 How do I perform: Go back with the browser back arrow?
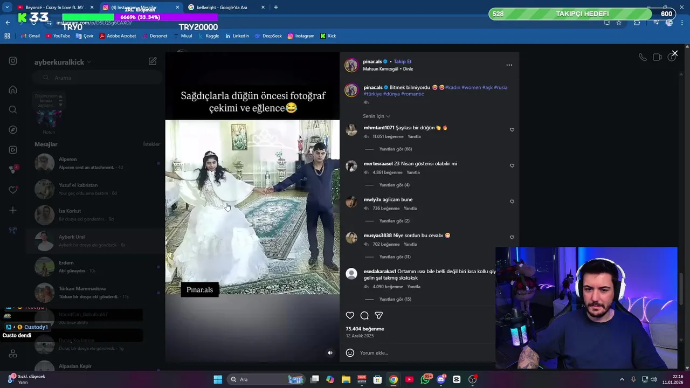pos(8,23)
